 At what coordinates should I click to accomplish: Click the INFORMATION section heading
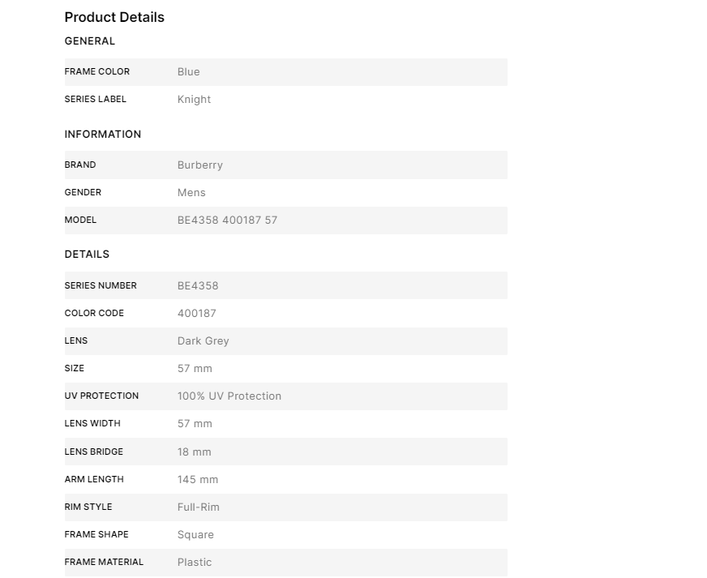(x=103, y=134)
